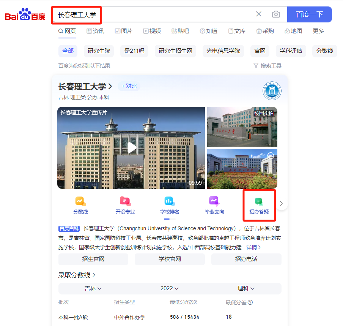Click the + 对比 compare button
Screen dimensions: 343x326
[129, 86]
